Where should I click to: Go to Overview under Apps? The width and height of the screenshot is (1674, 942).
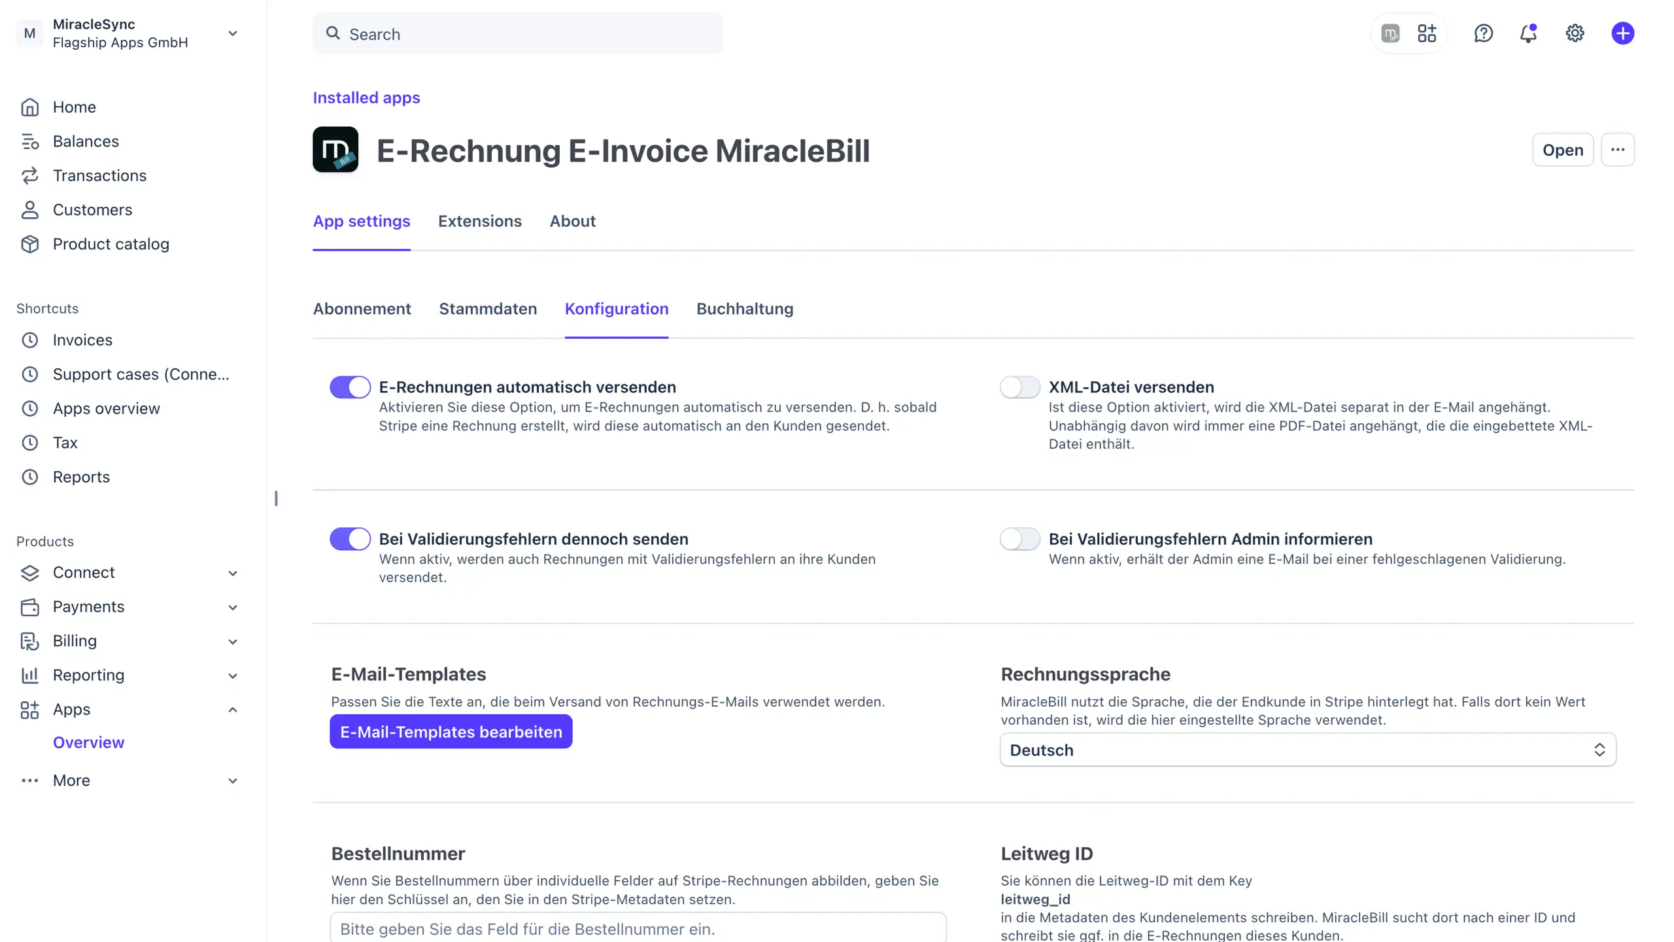click(x=88, y=742)
